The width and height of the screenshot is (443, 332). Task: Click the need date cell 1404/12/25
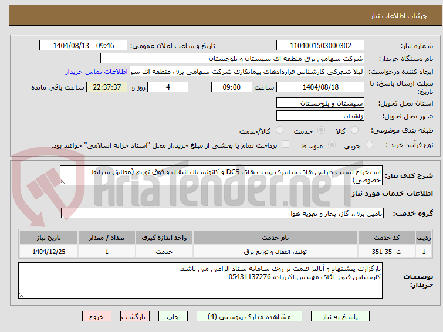coord(49,252)
